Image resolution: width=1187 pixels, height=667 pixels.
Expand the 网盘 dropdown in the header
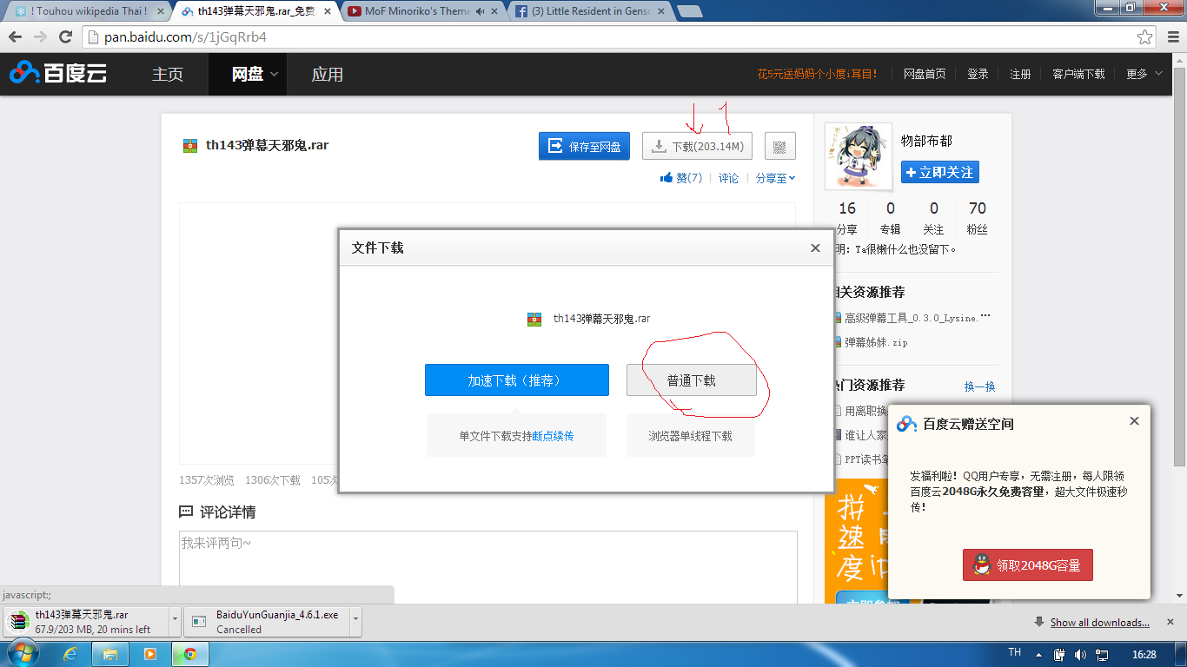275,74
